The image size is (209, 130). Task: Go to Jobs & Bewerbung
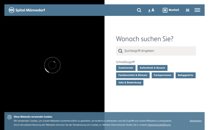click(130, 83)
